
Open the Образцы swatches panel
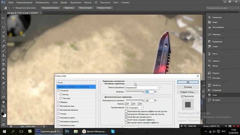pos(214,34)
